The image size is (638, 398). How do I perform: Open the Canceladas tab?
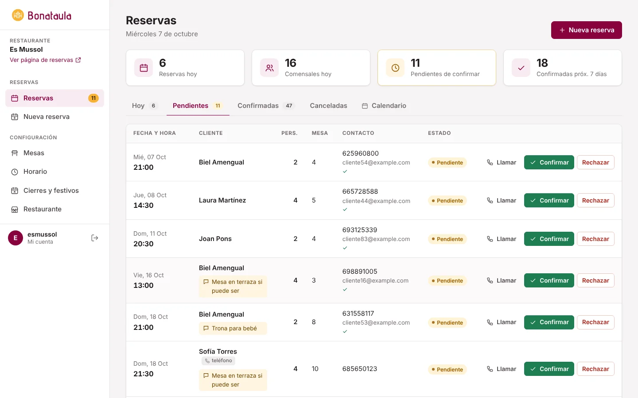coord(329,106)
